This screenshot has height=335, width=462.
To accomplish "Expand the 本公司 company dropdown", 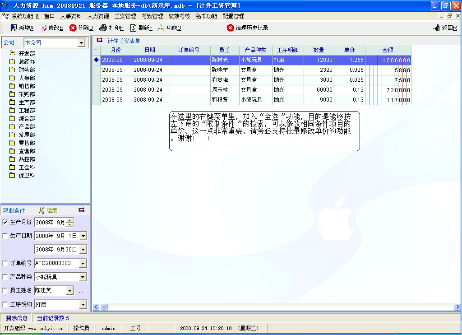I will pos(81,43).
